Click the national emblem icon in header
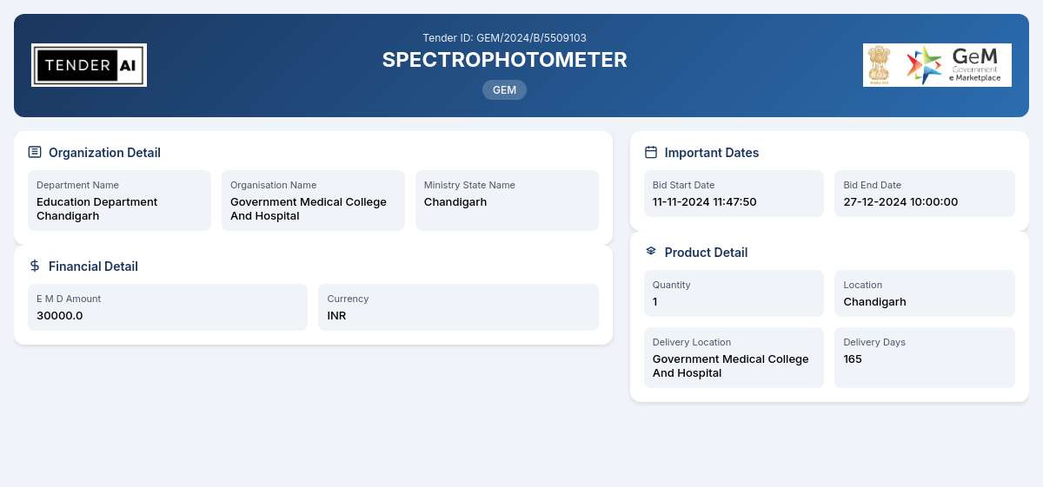 click(x=880, y=65)
